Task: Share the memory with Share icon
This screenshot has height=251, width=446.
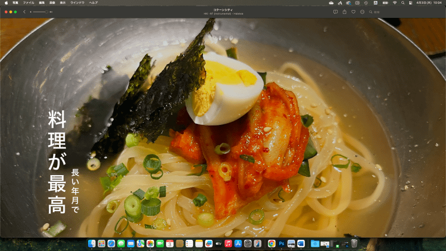Action: (x=345, y=12)
